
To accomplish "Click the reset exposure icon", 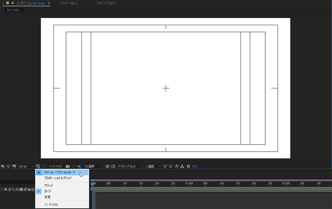I will [x=189, y=167].
